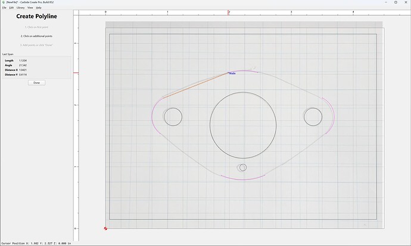Finish the polyline with Done button
Image resolution: width=411 pixels, height=246 pixels.
coord(37,83)
